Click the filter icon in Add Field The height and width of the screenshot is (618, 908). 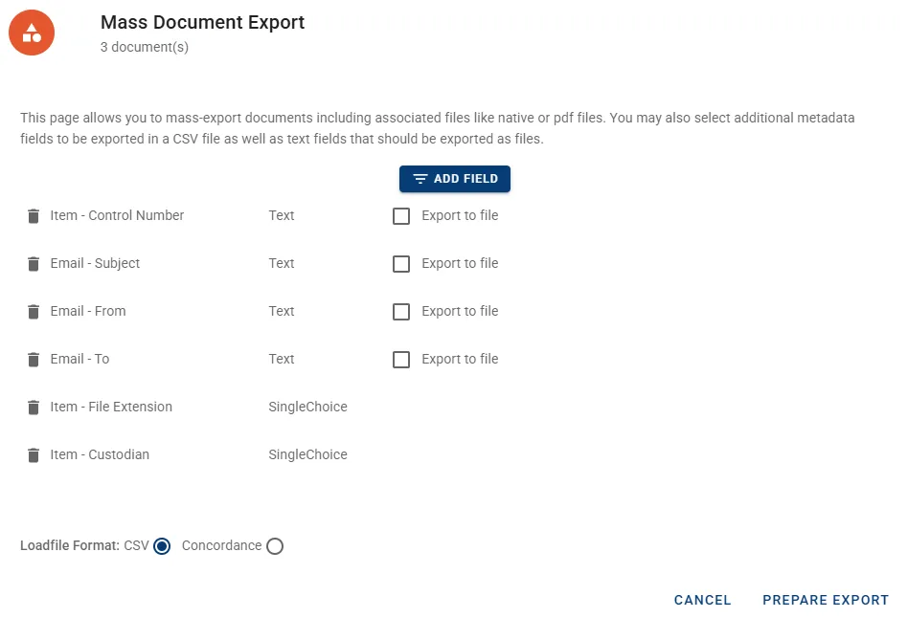click(420, 180)
